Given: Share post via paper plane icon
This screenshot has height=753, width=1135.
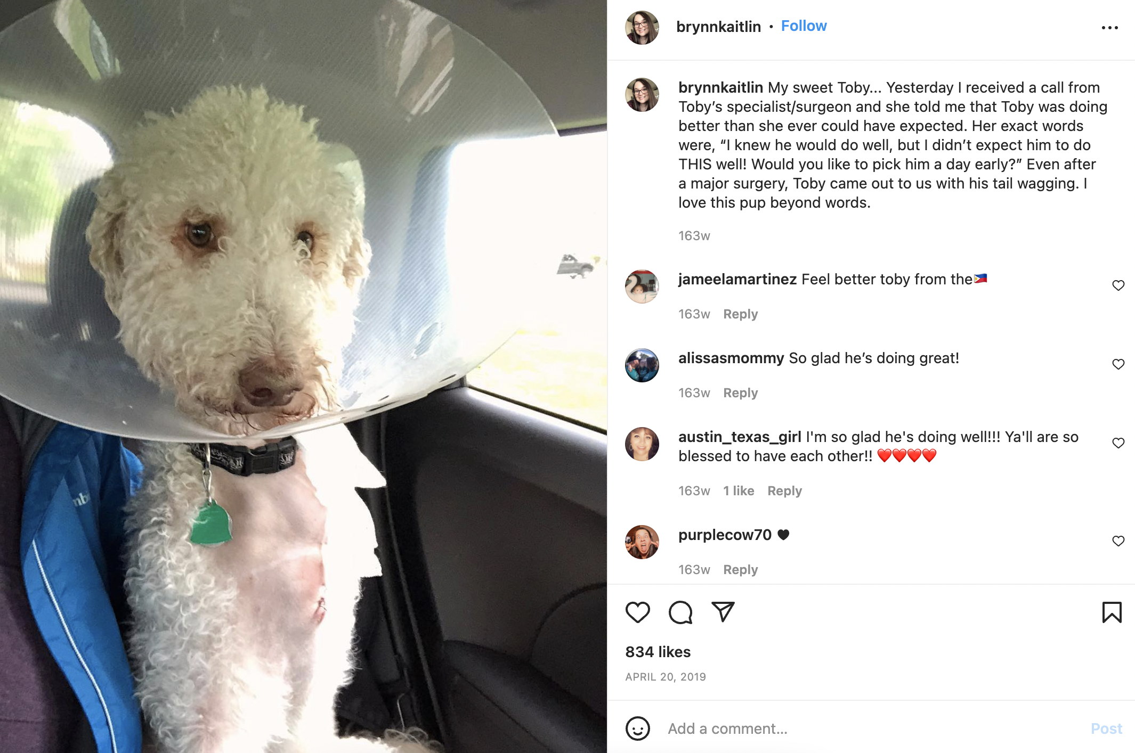Looking at the screenshot, I should pyautogui.click(x=723, y=612).
